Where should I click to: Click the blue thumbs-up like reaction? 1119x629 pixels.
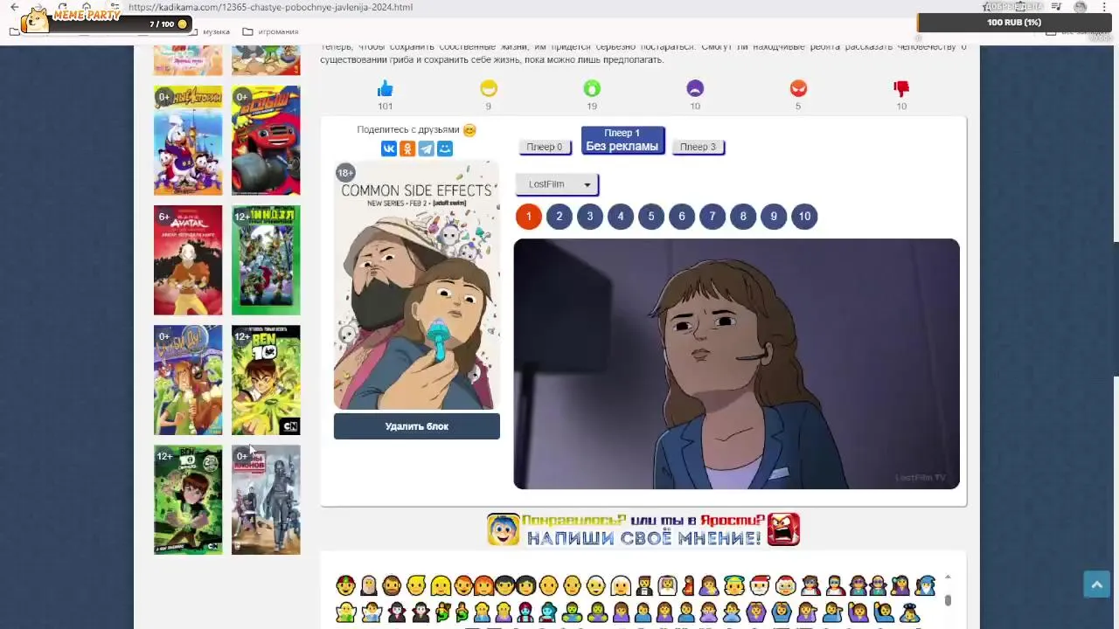(x=386, y=88)
